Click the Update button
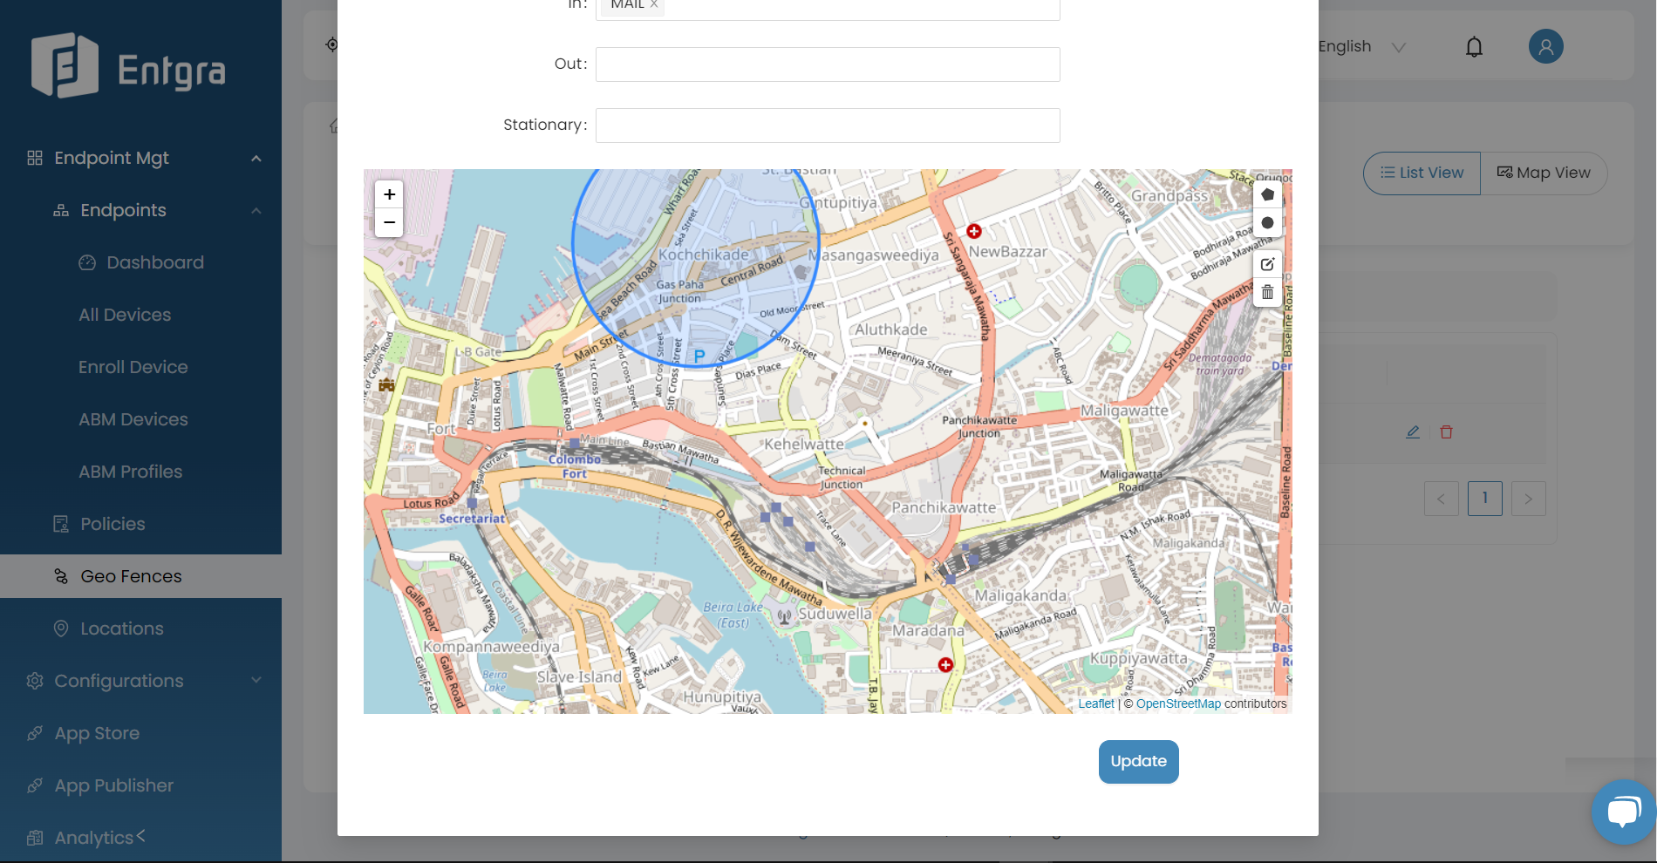Screen dimensions: 1657x863 1138,761
